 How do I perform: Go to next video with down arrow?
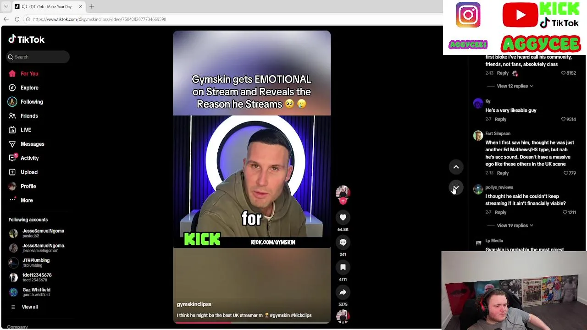point(456,188)
